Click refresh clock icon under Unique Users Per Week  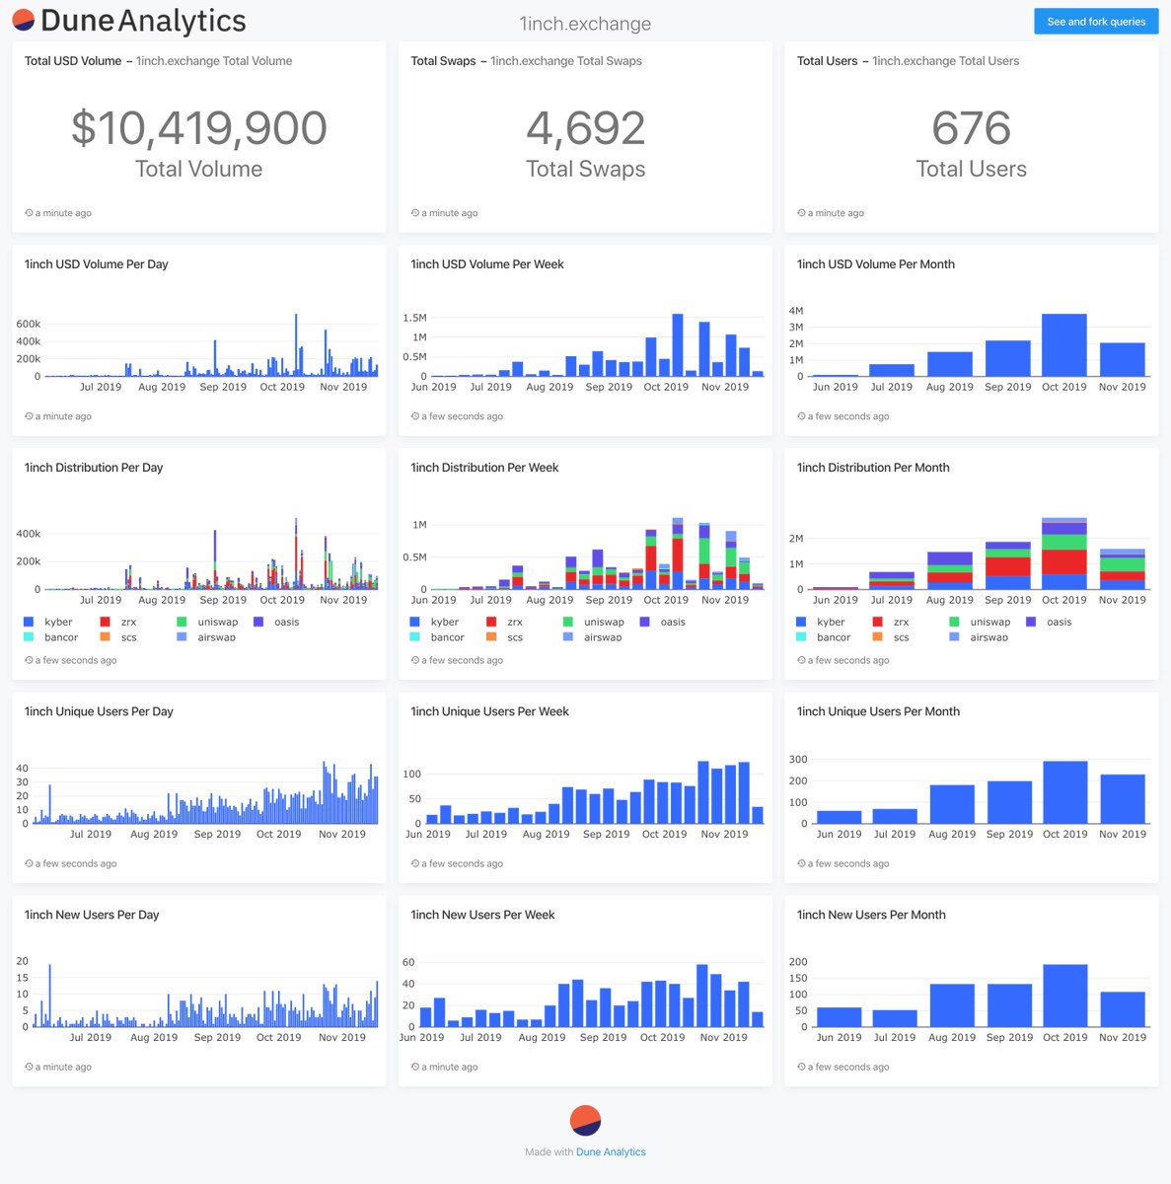415,863
